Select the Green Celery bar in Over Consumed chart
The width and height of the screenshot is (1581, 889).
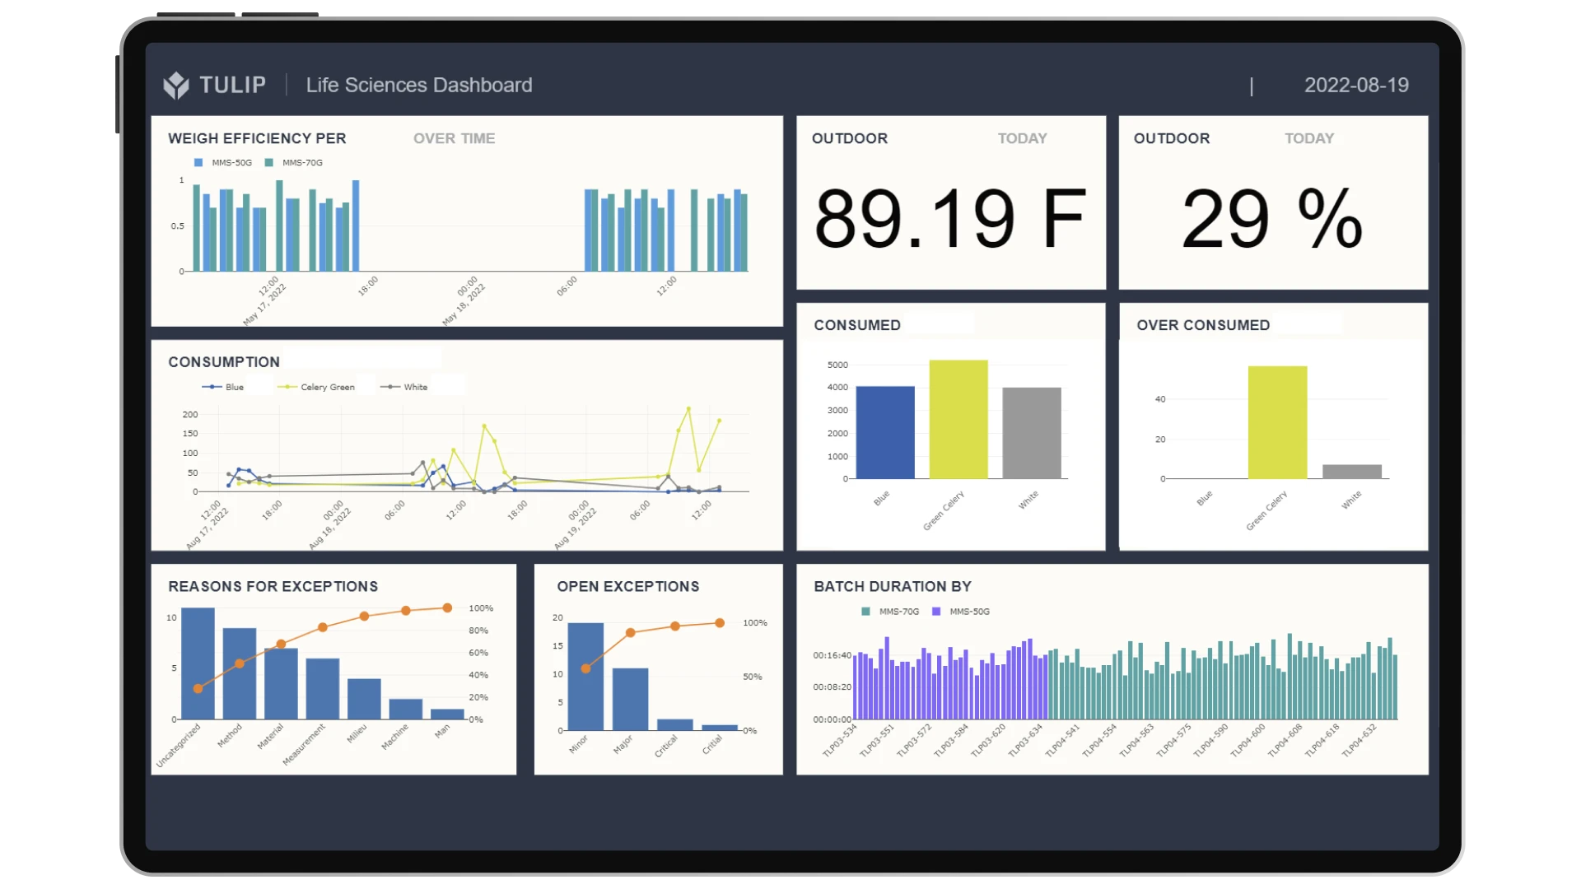coord(1277,422)
